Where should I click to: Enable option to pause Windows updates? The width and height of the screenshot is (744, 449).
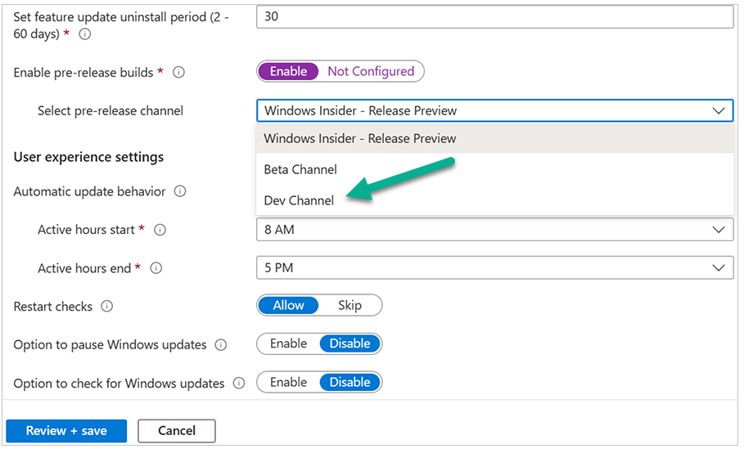[x=288, y=343]
